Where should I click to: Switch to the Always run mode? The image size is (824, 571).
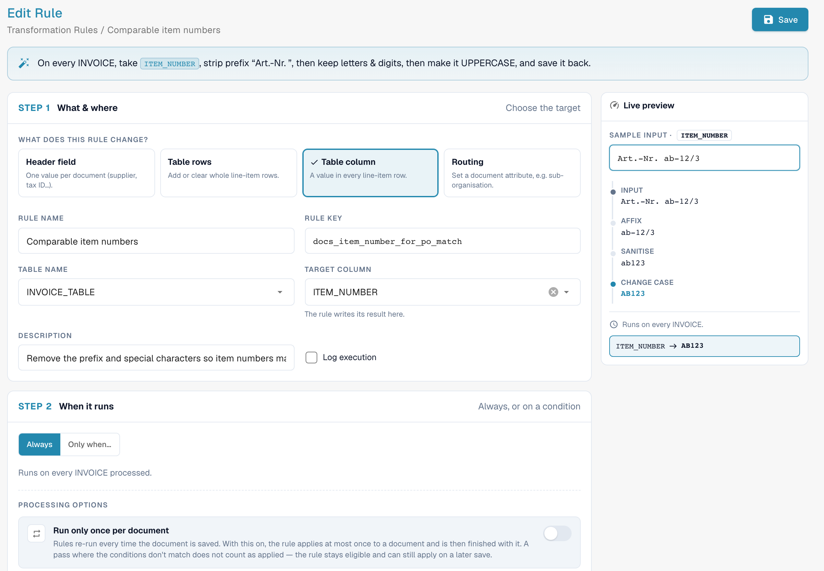point(39,444)
